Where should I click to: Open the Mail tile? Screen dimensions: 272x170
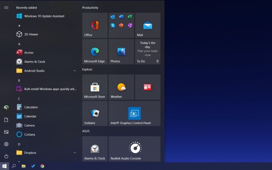click(x=148, y=25)
